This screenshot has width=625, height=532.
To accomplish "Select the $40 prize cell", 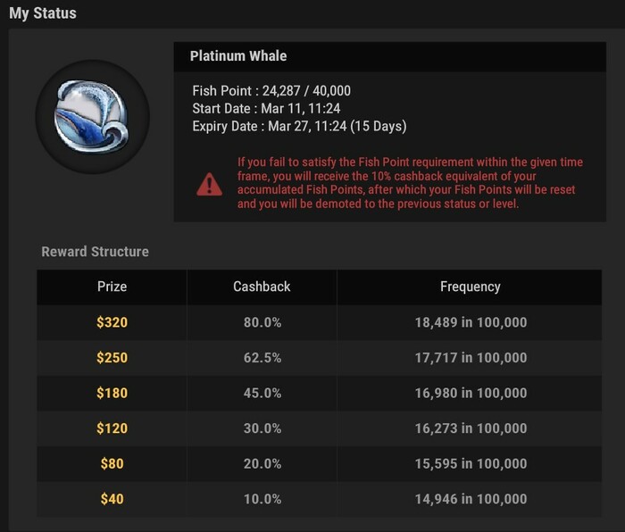I will click(x=112, y=499).
